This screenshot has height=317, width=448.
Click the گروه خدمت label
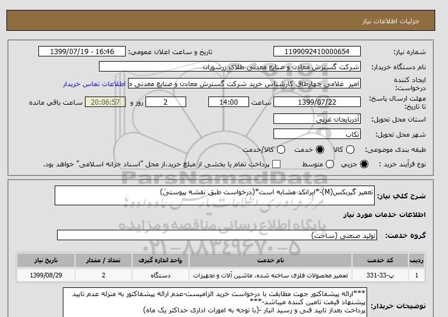(x=405, y=236)
